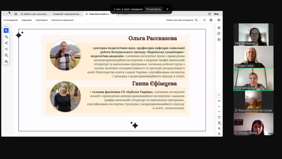The width and height of the screenshot is (282, 159).
Task: Go to the next page with down chevron
Action: [x=219, y=112]
